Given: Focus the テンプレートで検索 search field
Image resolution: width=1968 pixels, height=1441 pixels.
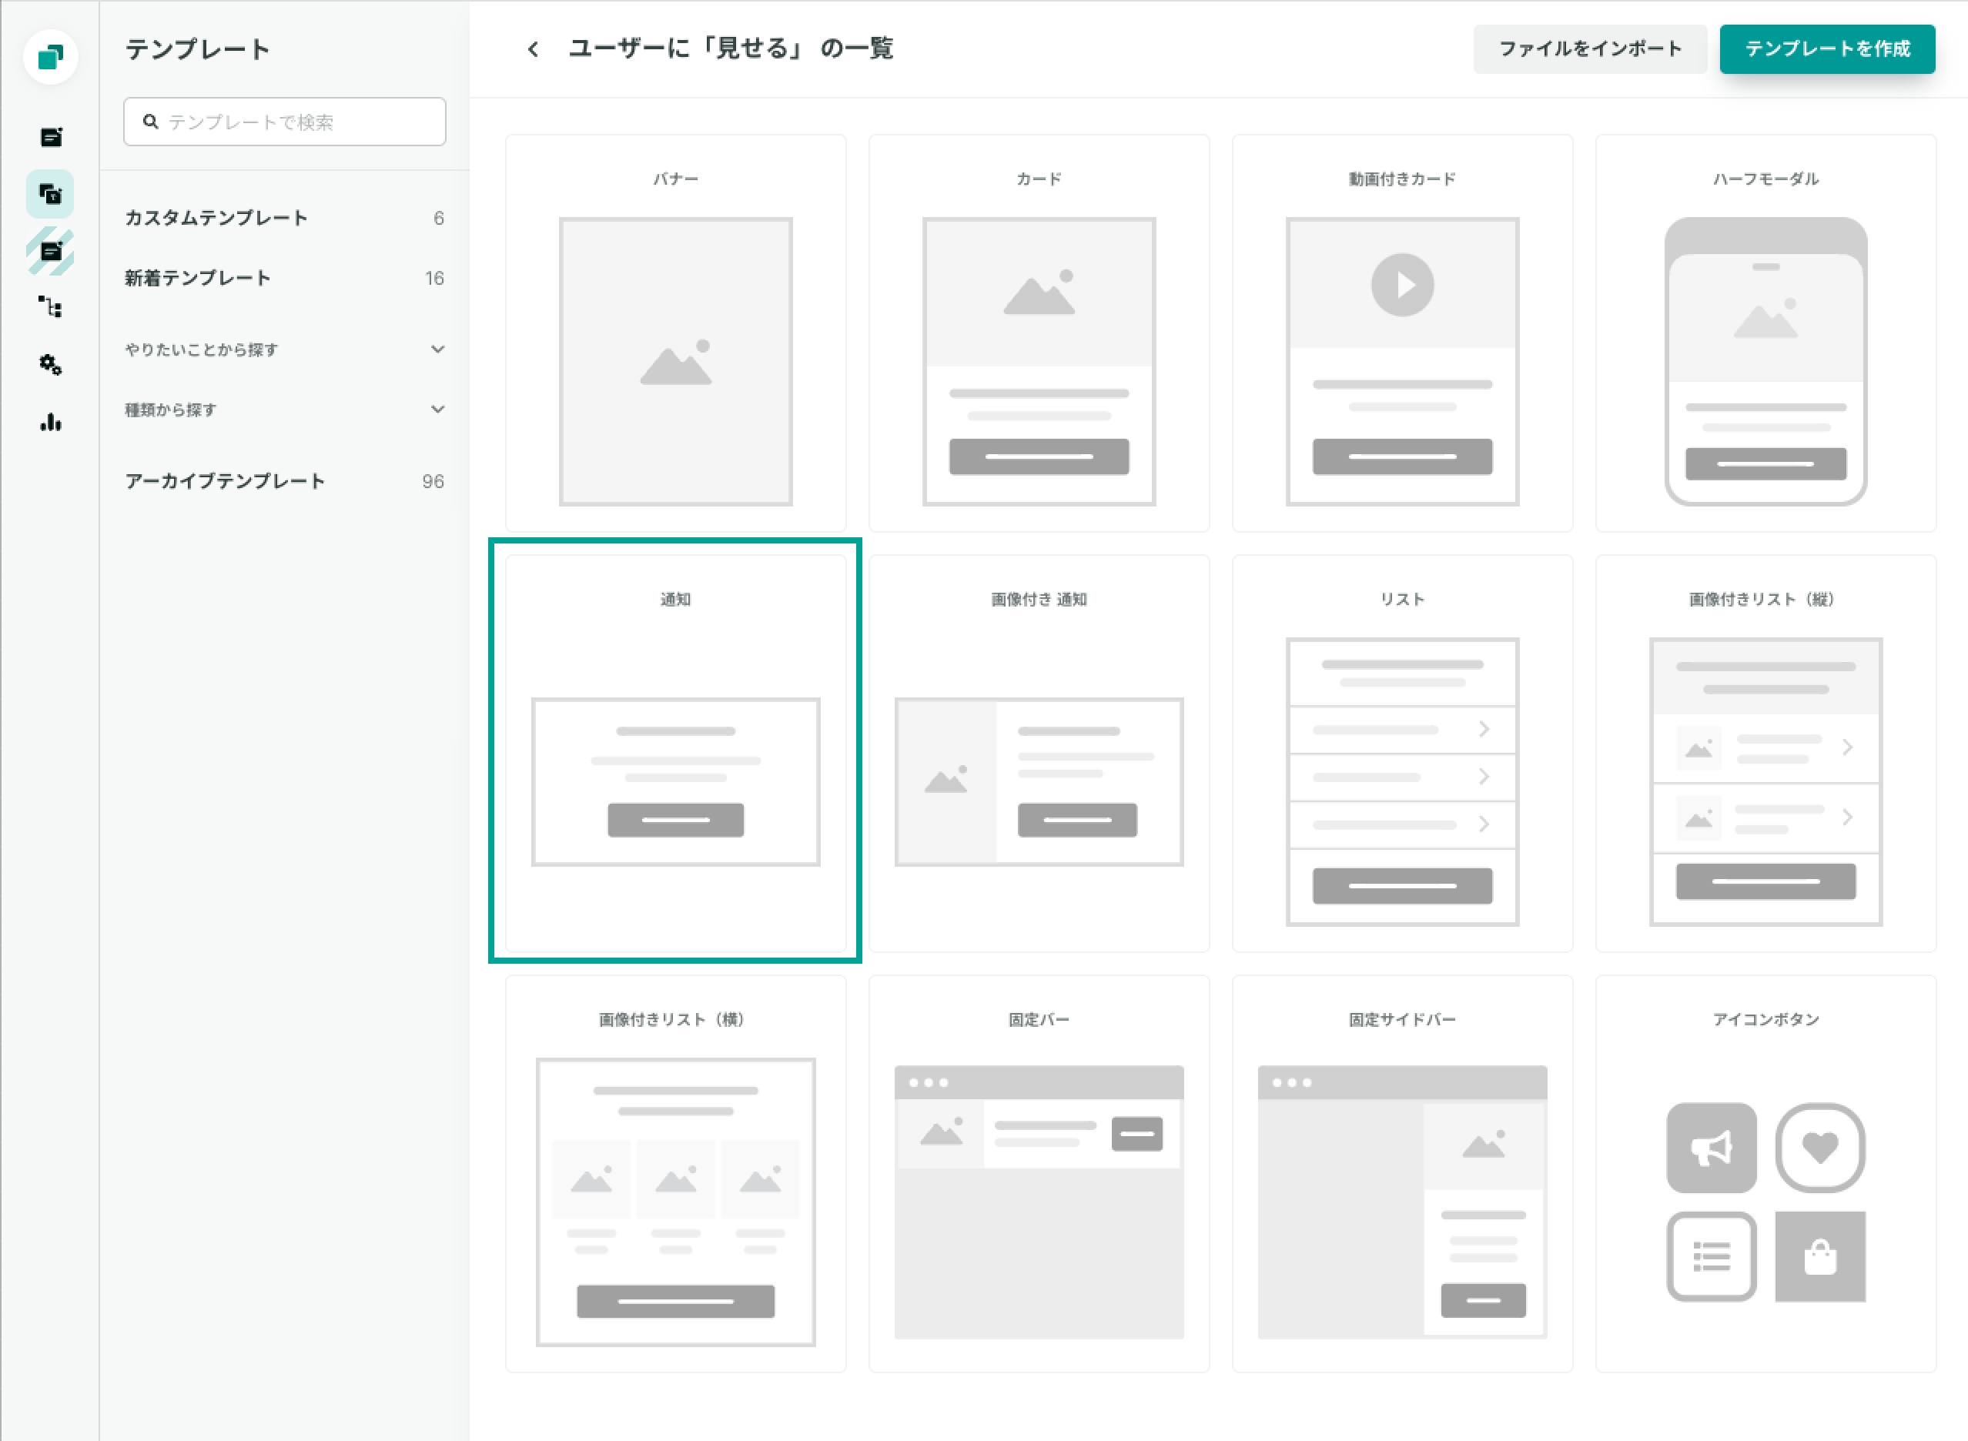Looking at the screenshot, I should coord(284,122).
